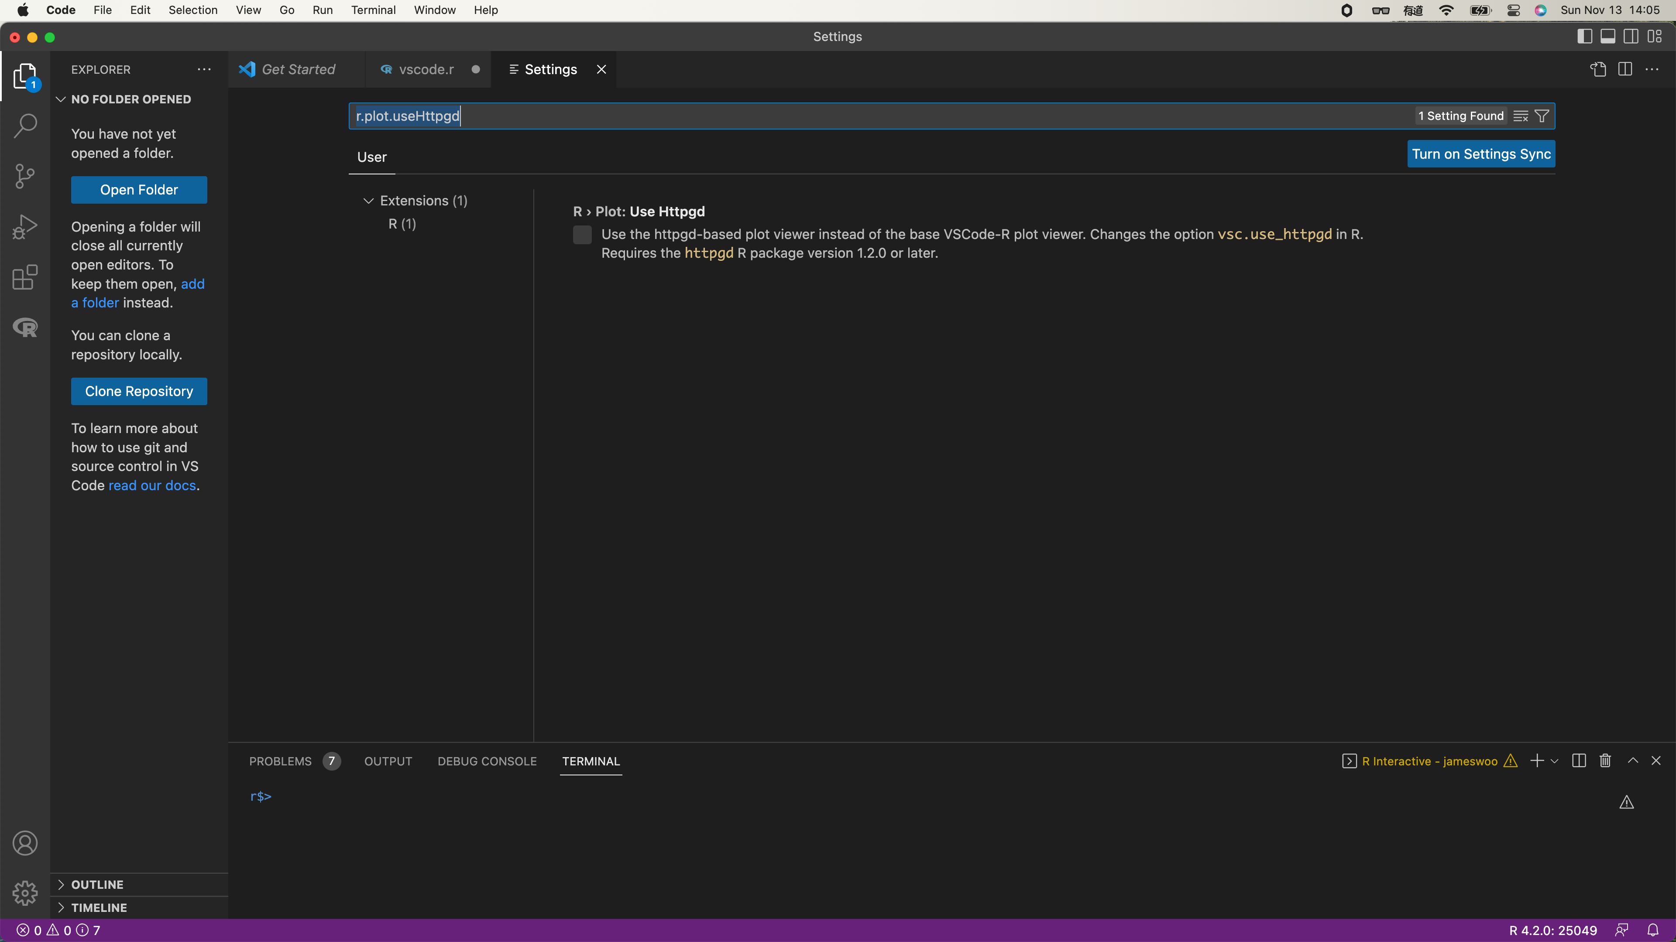1676x942 pixels.
Task: Open the R extension sidebar panel
Action: [25, 328]
